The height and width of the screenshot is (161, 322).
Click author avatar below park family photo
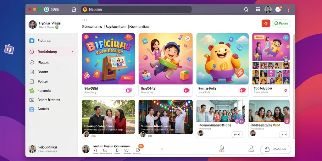(86, 134)
